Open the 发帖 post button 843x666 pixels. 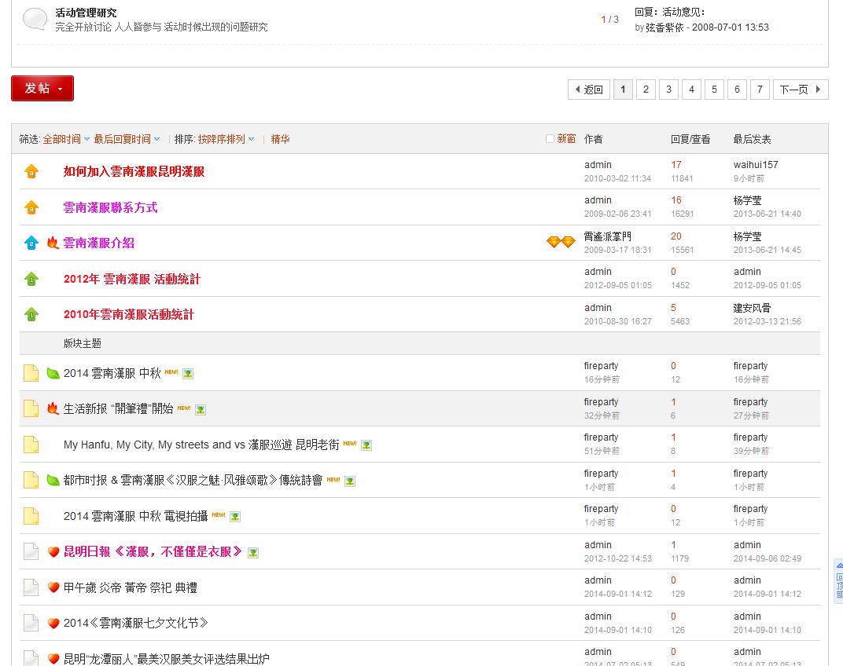[42, 88]
